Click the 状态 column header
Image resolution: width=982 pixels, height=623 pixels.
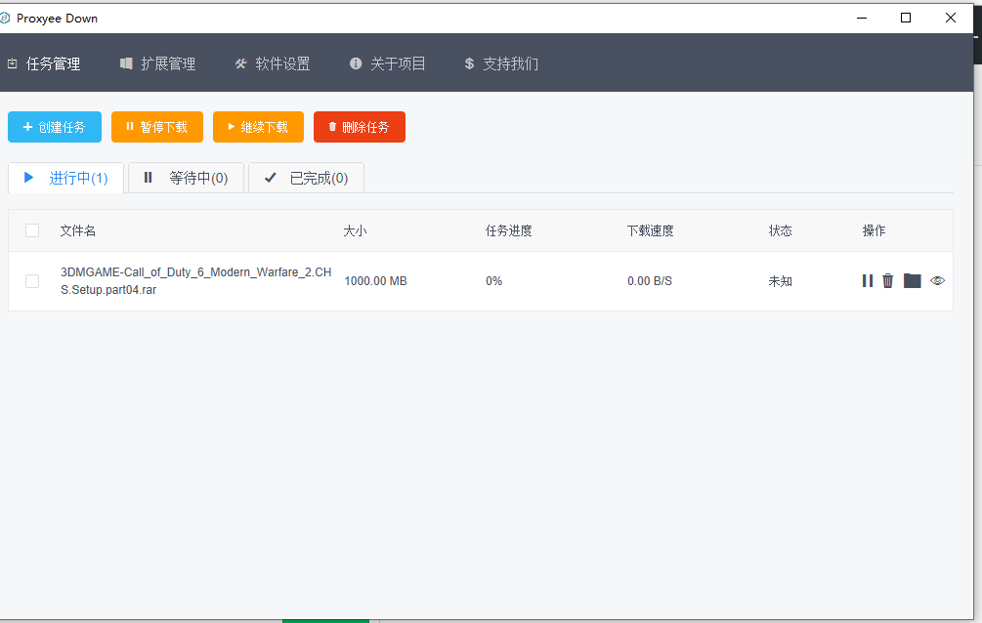click(x=781, y=231)
